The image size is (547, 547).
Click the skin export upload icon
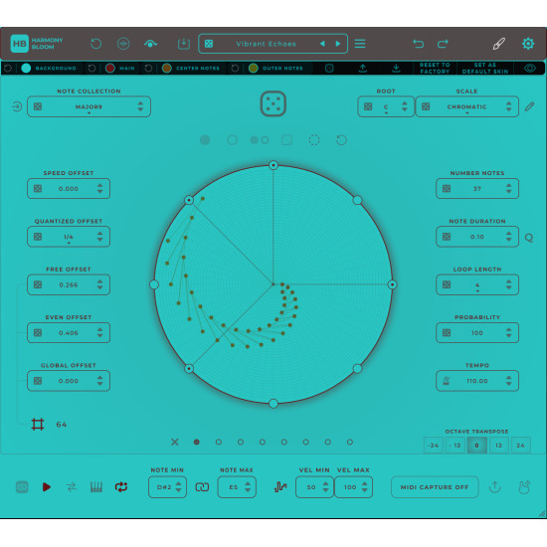click(x=363, y=68)
